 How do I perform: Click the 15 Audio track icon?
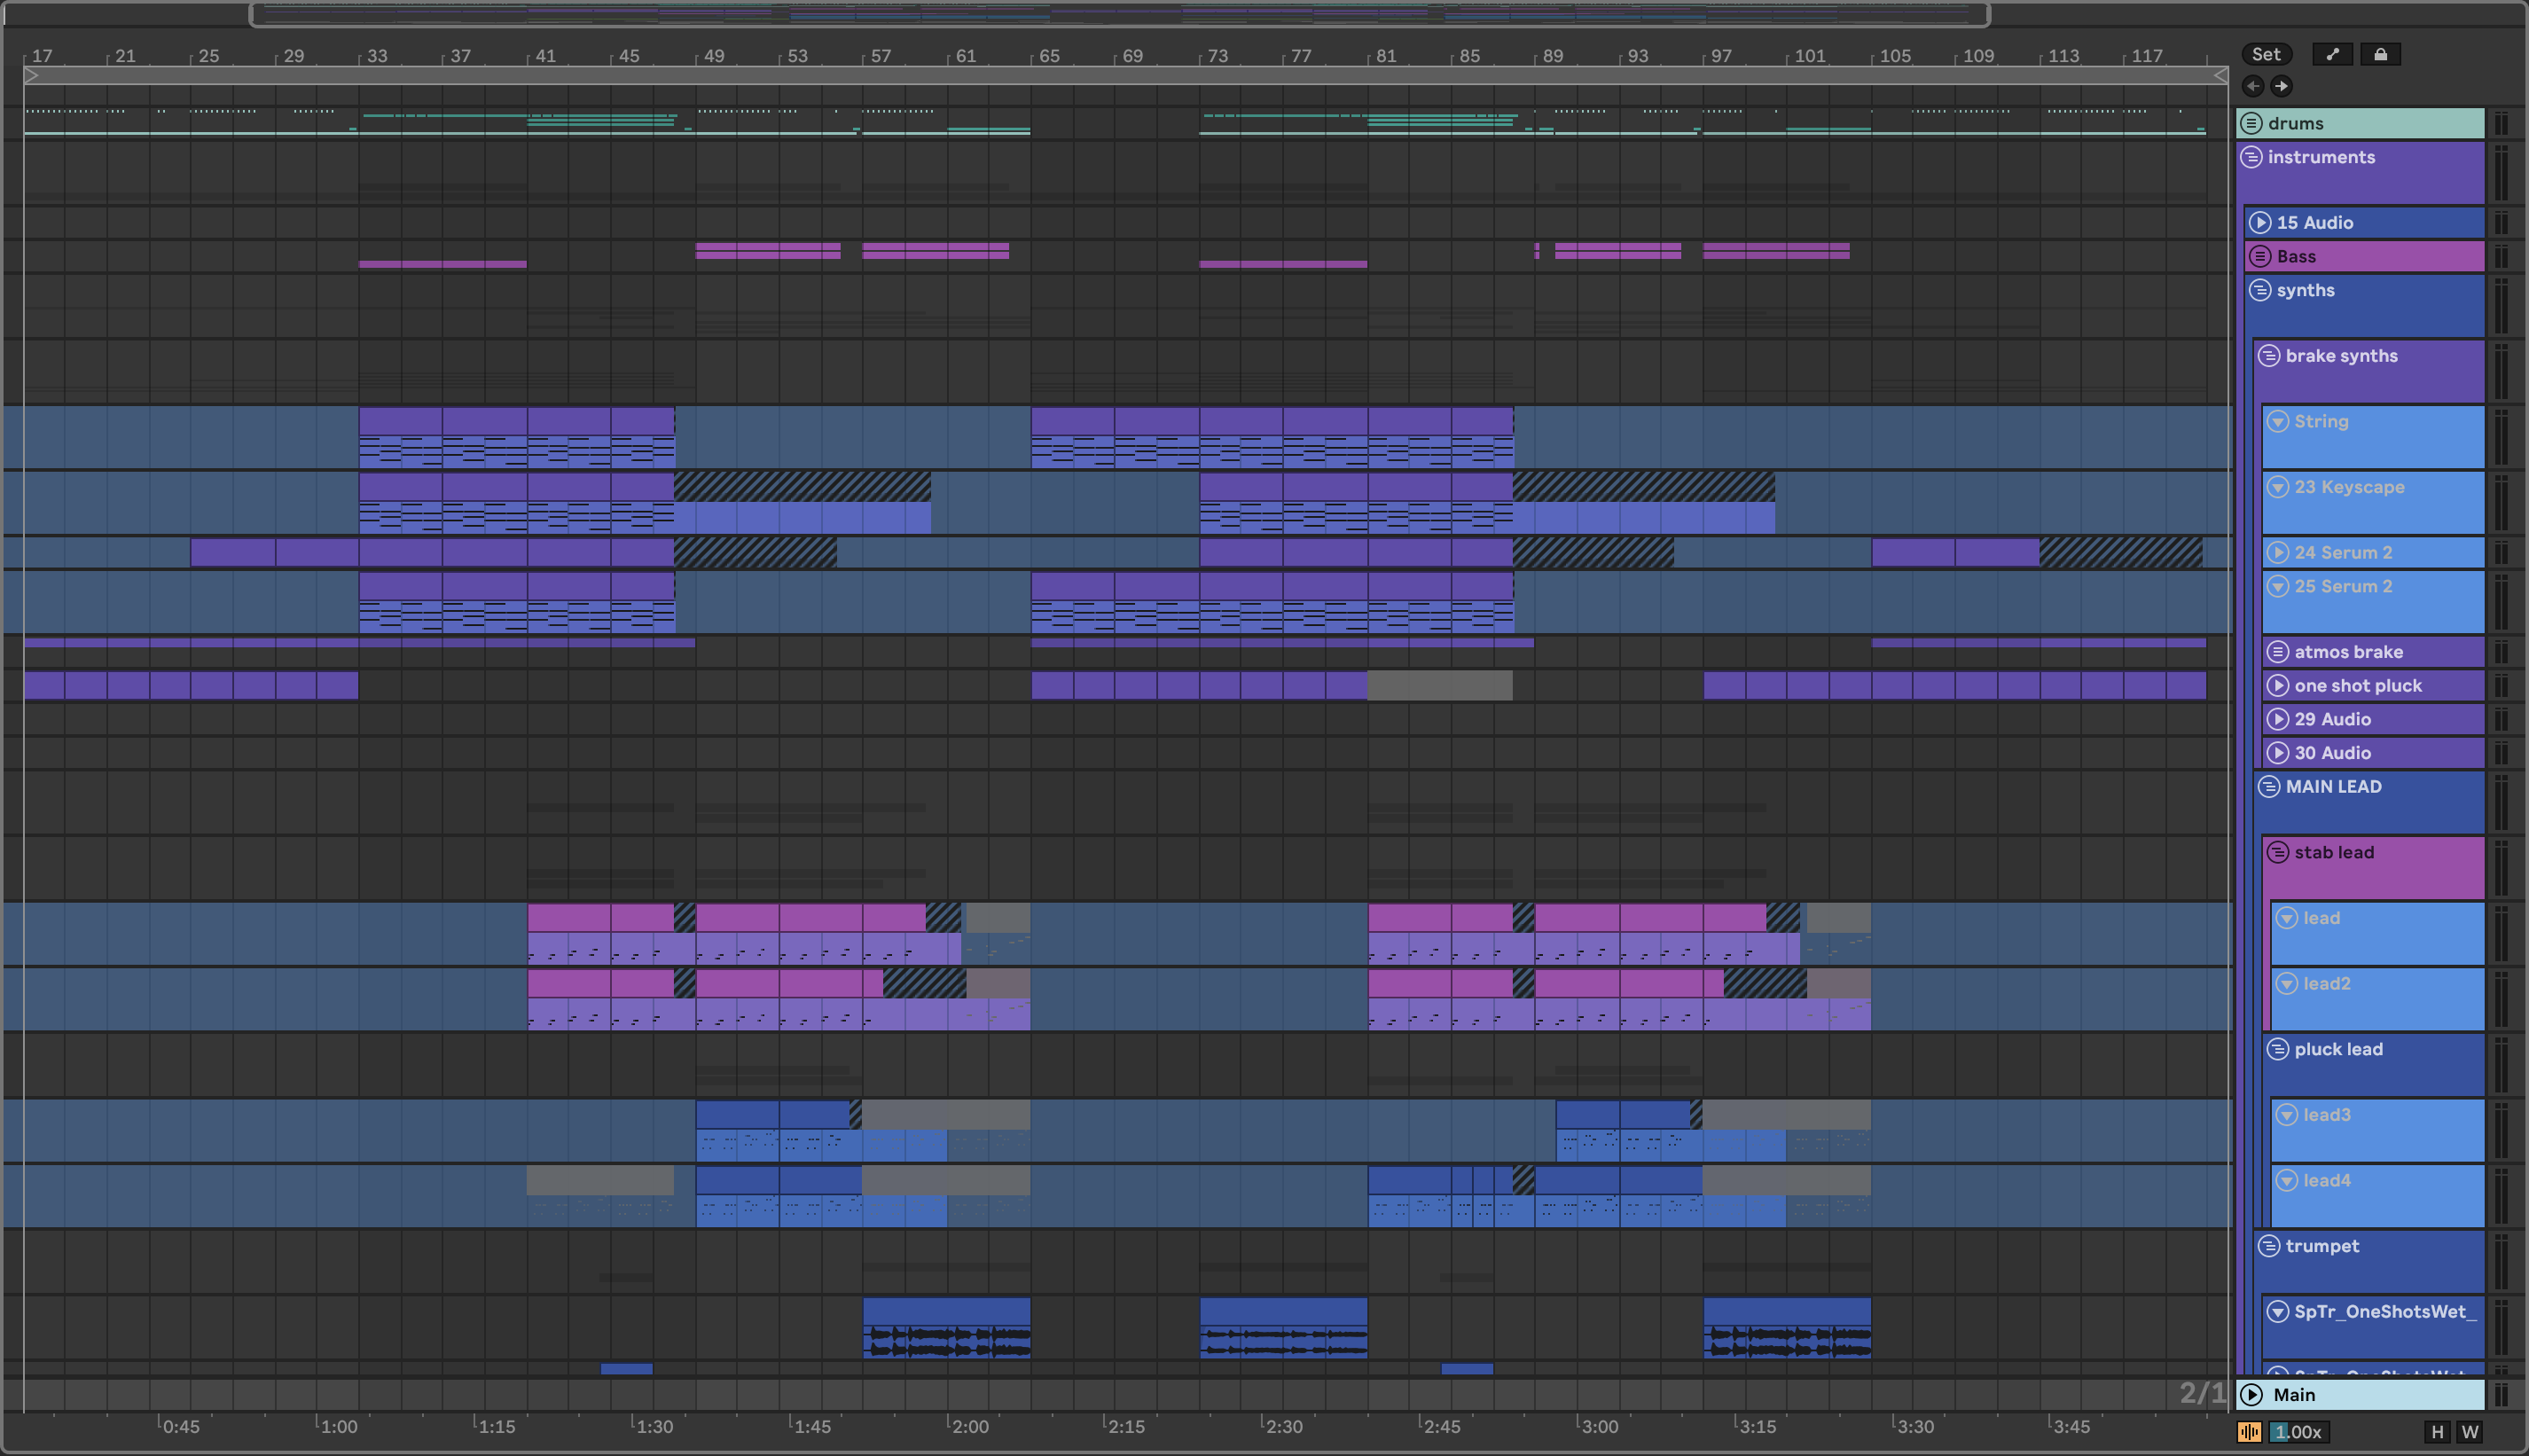pos(2260,222)
